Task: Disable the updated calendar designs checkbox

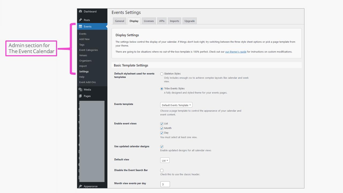Action: 162,147
